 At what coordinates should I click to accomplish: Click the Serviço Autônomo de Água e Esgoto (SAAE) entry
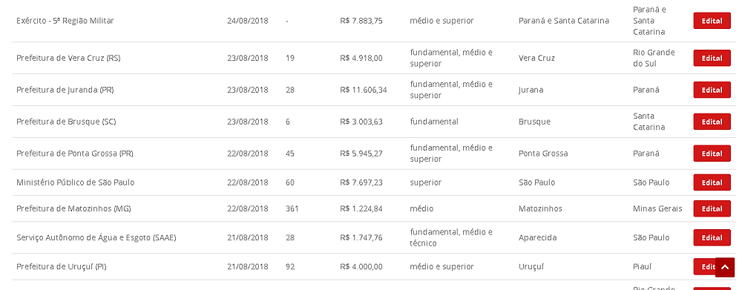96,237
